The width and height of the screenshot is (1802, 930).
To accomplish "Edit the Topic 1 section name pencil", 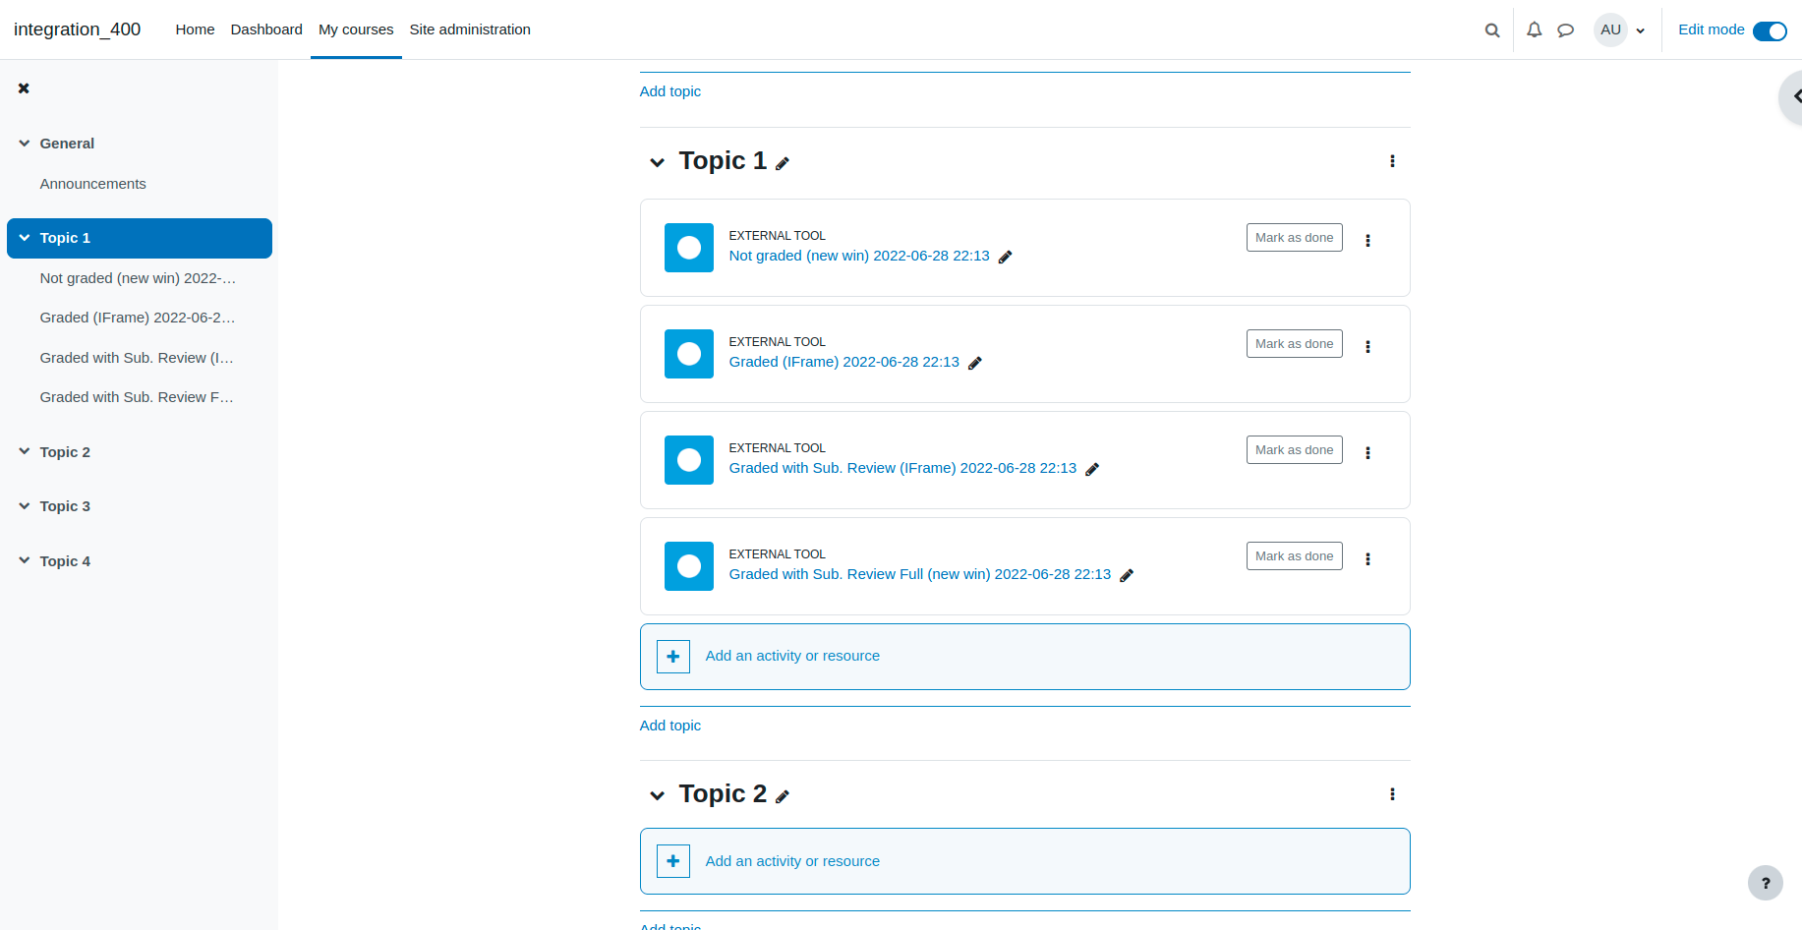I will point(783,163).
